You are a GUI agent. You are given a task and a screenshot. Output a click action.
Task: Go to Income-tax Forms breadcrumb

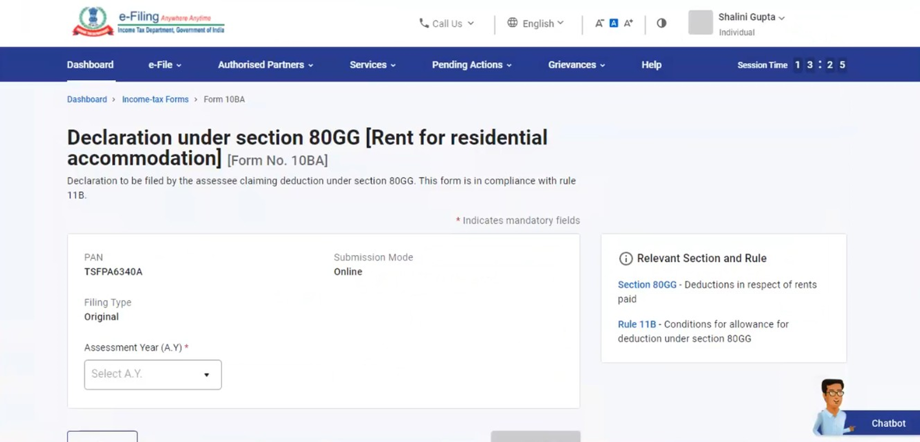click(155, 99)
